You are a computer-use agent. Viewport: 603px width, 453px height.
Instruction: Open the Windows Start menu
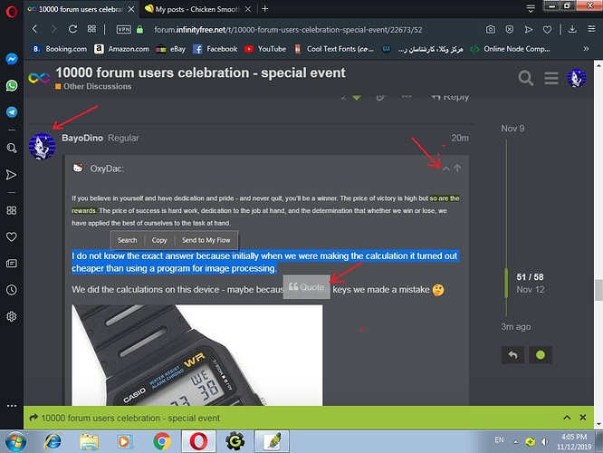[15, 441]
